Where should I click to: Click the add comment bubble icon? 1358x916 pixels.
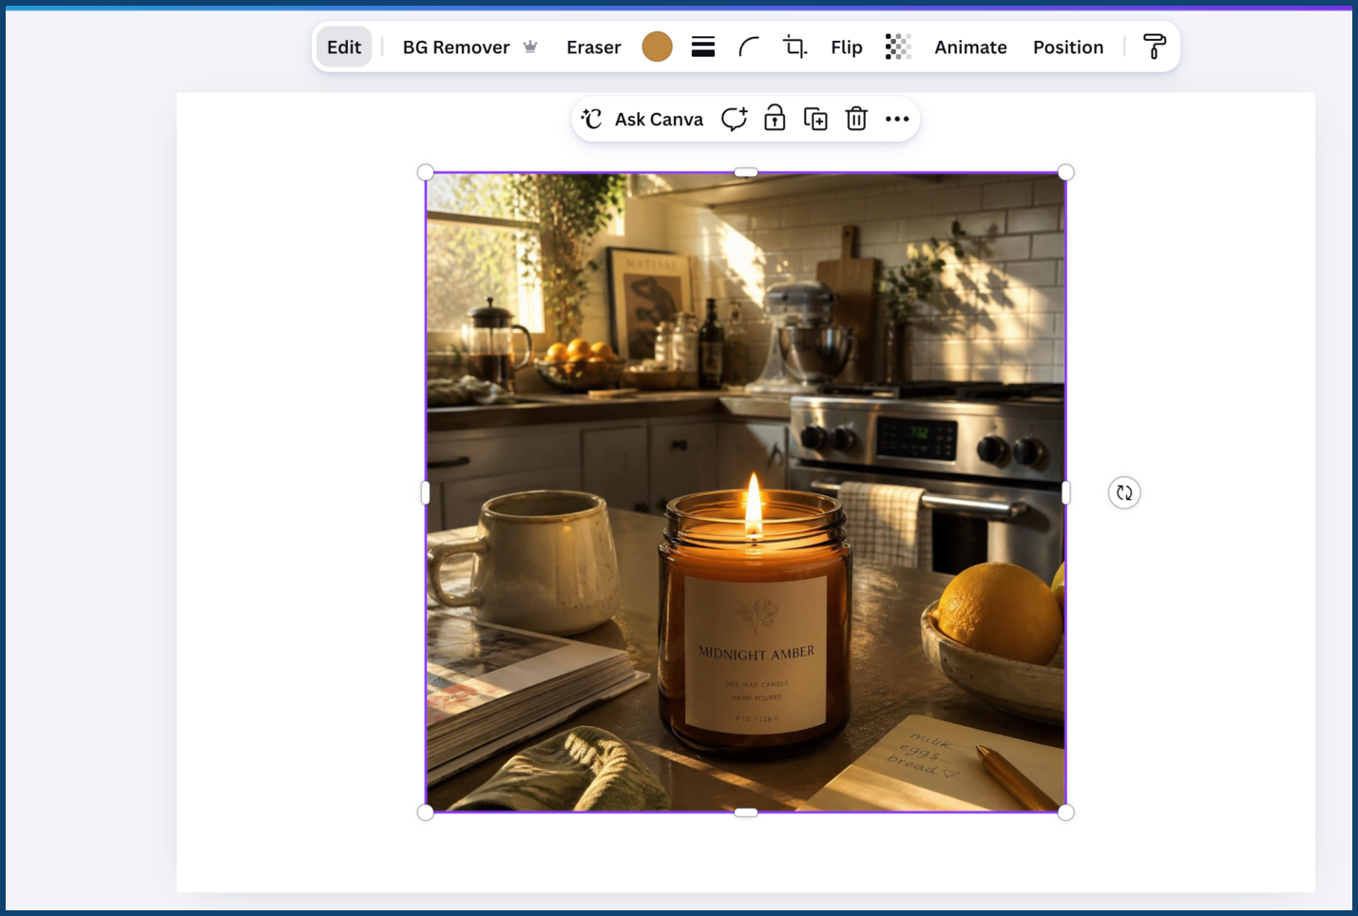point(734,119)
